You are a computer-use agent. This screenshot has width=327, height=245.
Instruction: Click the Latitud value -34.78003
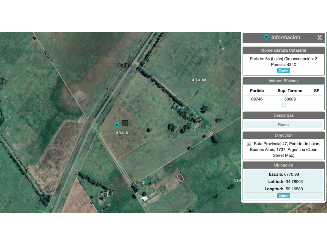(x=293, y=182)
